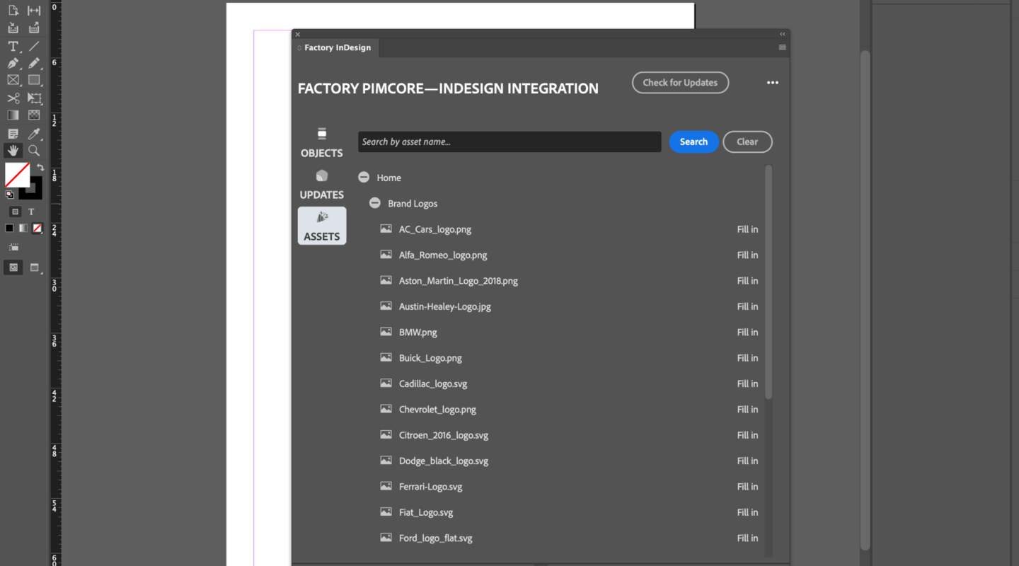The image size is (1019, 566).
Task: Select the Note tool
Action: [x=13, y=134]
